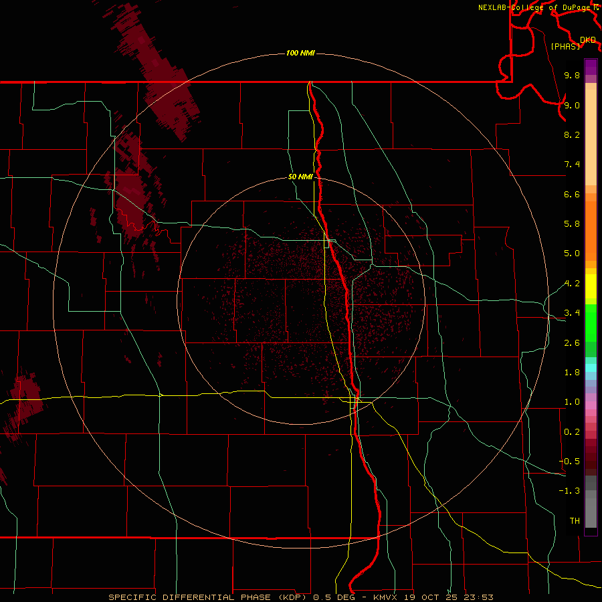The height and width of the screenshot is (602, 602).
Task: Click the orange segment of the color bar
Action: click(591, 231)
